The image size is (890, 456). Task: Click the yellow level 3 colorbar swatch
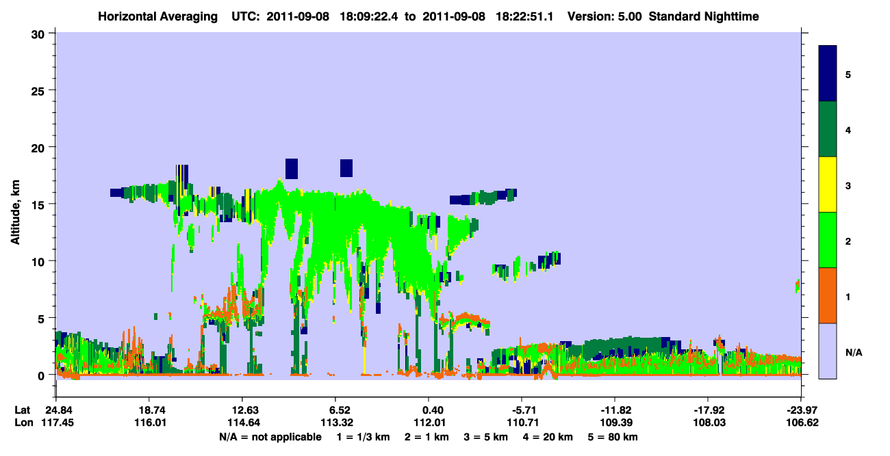[828, 185]
